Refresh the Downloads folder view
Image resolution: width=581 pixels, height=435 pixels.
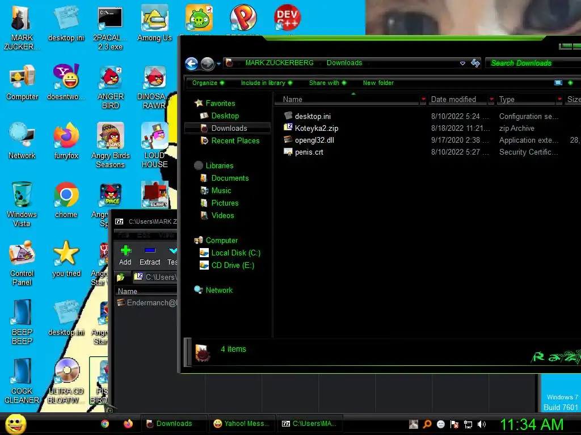pos(475,63)
